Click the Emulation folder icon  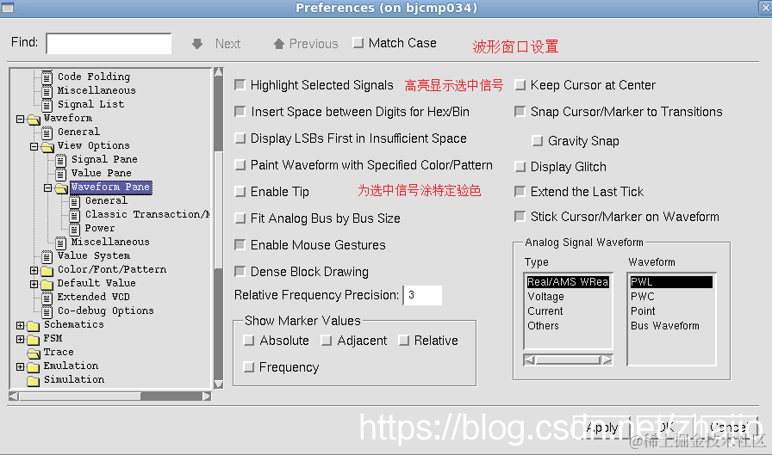34,367
